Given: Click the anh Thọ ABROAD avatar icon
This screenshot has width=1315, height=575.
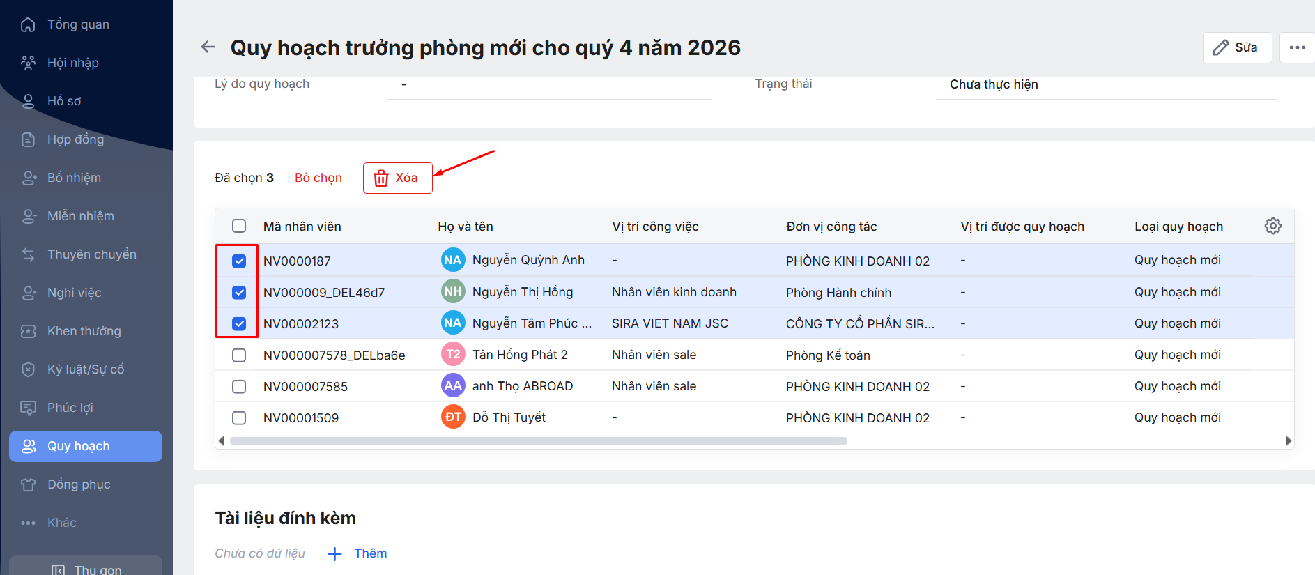Looking at the screenshot, I should [x=453, y=385].
